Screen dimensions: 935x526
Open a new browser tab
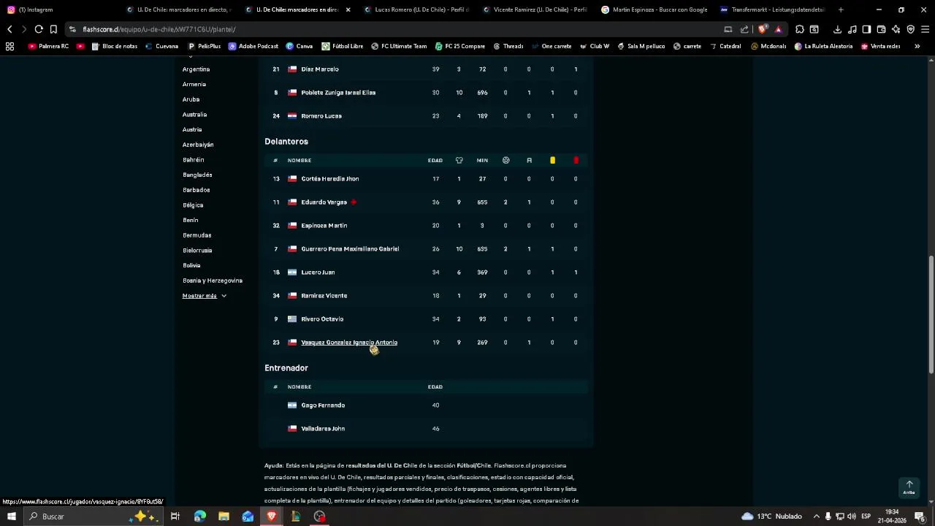pos(841,9)
